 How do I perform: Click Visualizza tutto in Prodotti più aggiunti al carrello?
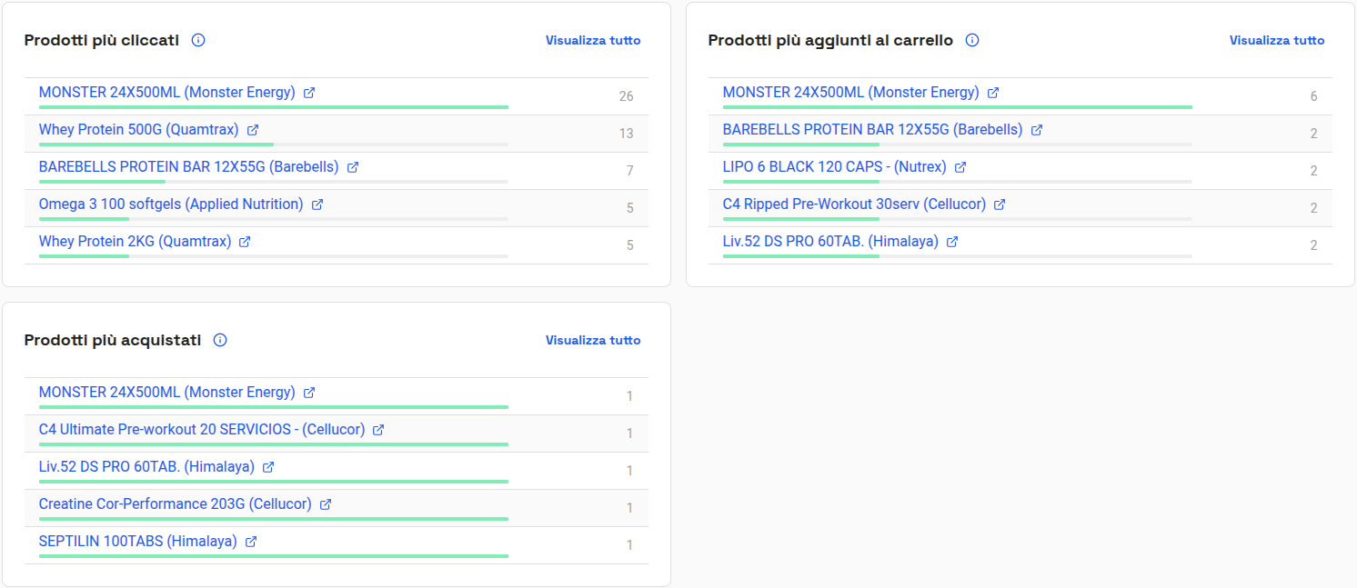[x=1277, y=40]
